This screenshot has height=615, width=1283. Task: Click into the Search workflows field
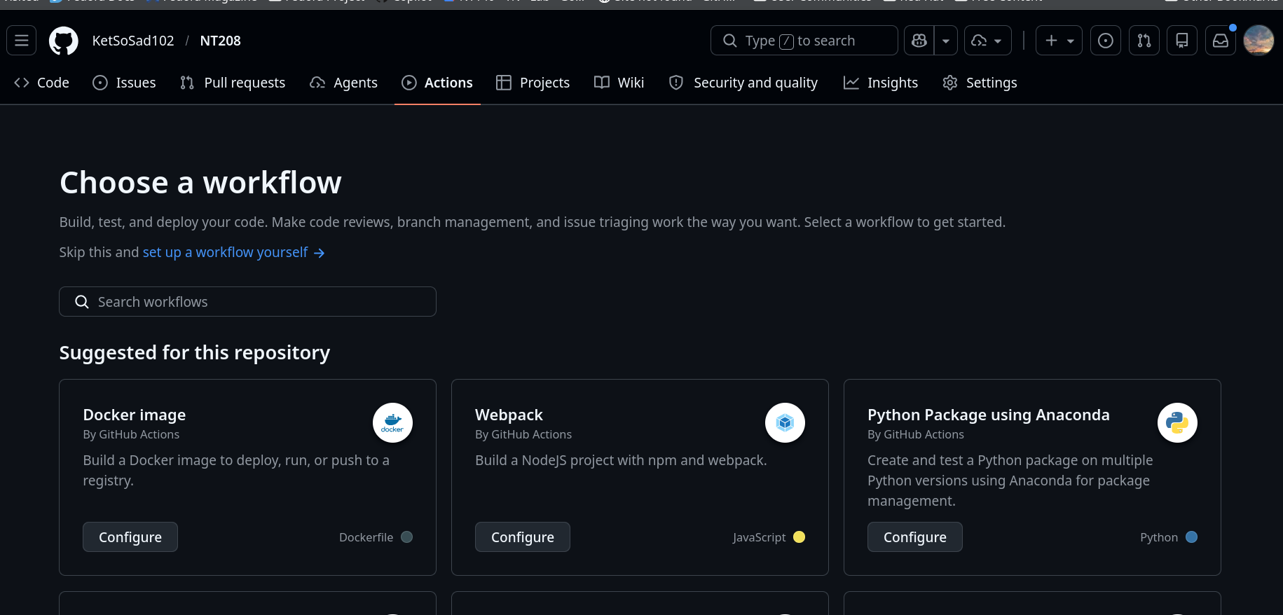[x=247, y=302]
